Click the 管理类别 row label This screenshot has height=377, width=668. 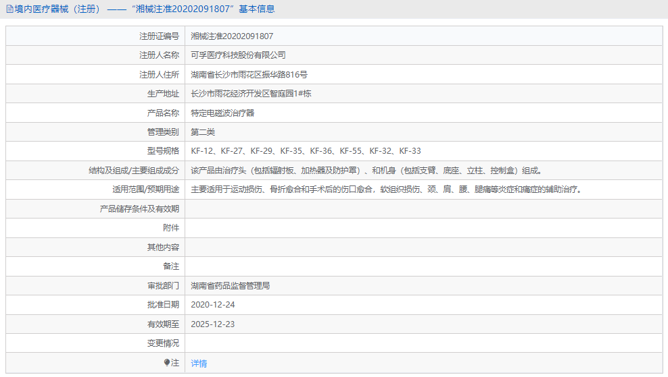tap(163, 132)
